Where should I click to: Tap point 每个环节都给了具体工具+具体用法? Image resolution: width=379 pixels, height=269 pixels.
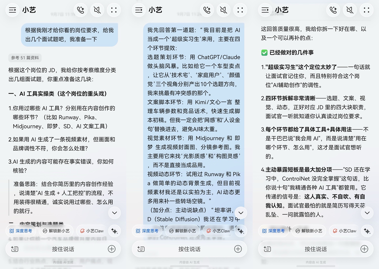[315, 143]
